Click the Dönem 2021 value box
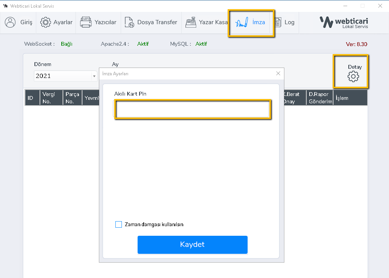This screenshot has height=278, width=389. pyautogui.click(x=62, y=76)
